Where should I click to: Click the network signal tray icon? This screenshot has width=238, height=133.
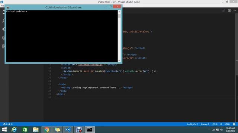(x=213, y=130)
